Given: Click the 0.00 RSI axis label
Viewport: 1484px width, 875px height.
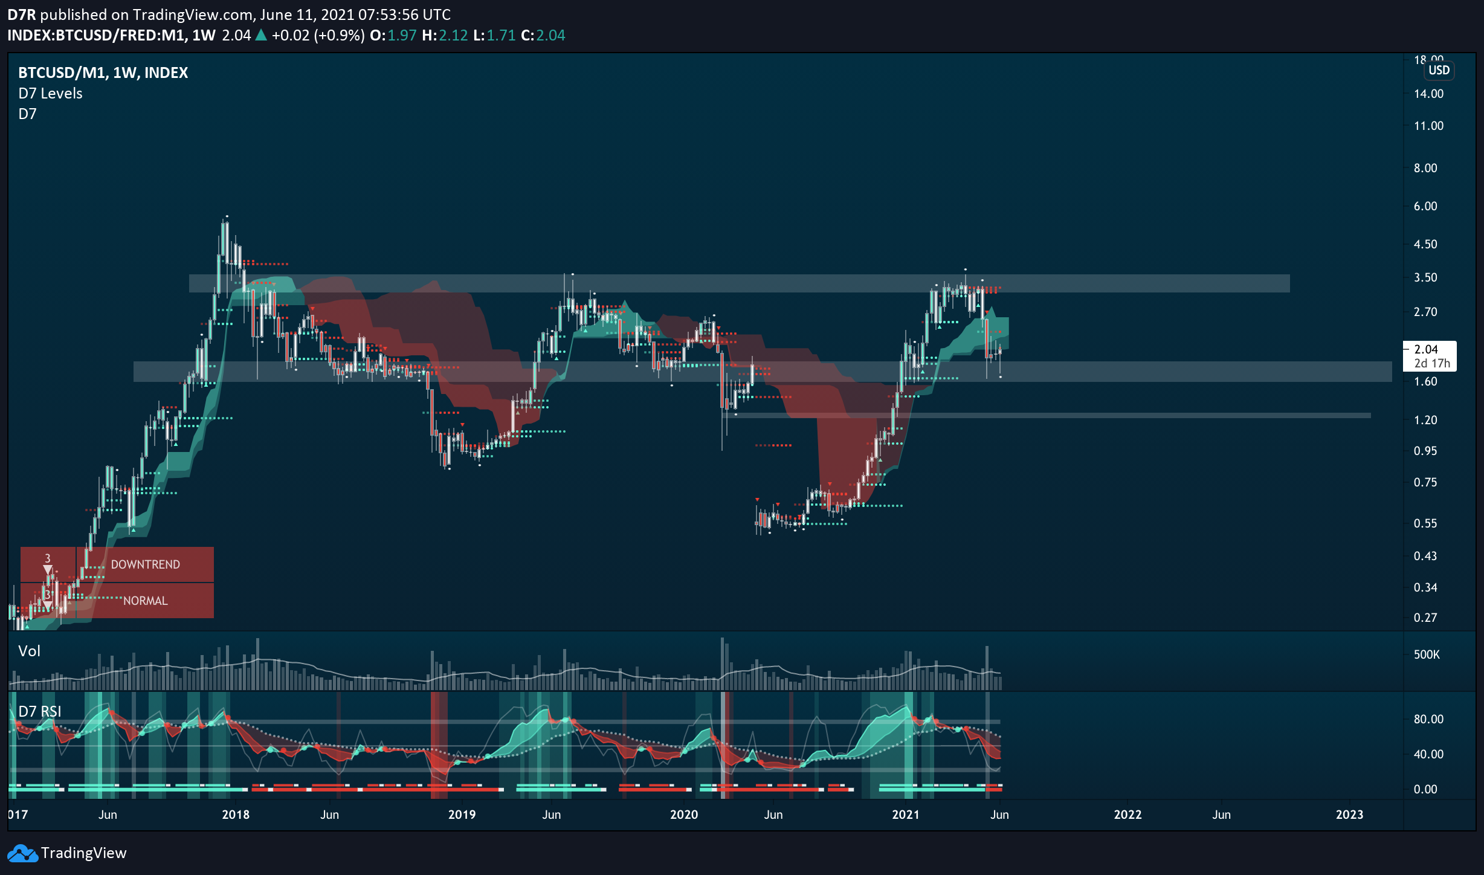Looking at the screenshot, I should click(x=1425, y=789).
